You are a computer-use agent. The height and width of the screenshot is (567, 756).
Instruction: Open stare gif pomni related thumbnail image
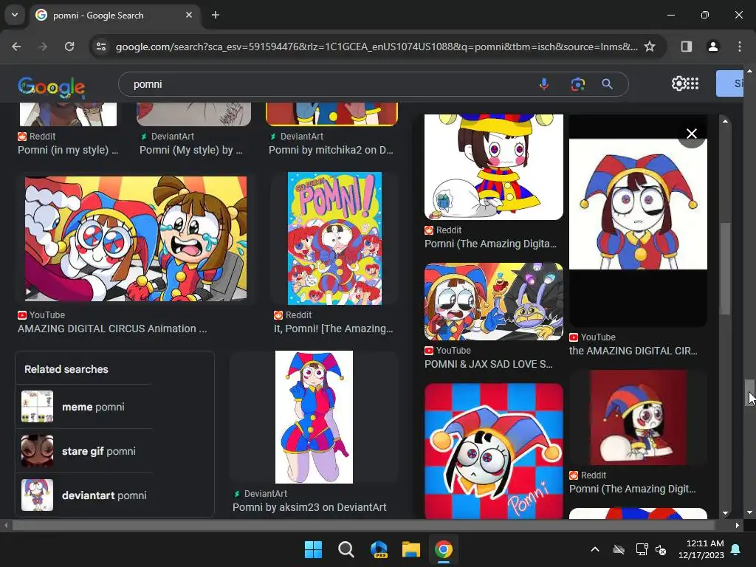click(37, 451)
